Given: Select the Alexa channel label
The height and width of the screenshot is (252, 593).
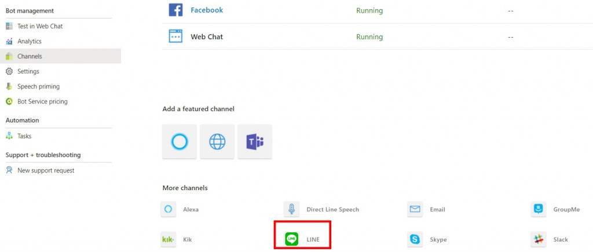Looking at the screenshot, I should click(x=191, y=209).
